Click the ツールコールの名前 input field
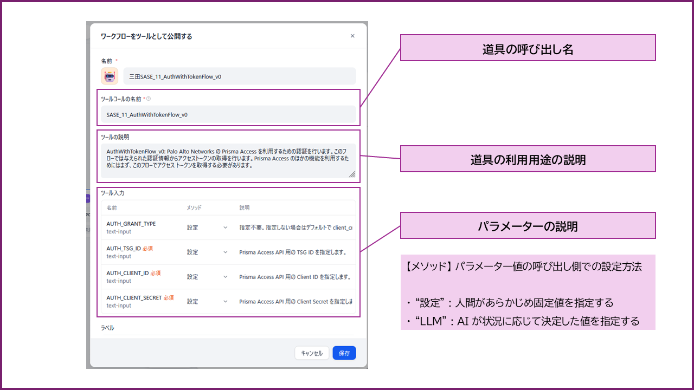 [x=228, y=115]
